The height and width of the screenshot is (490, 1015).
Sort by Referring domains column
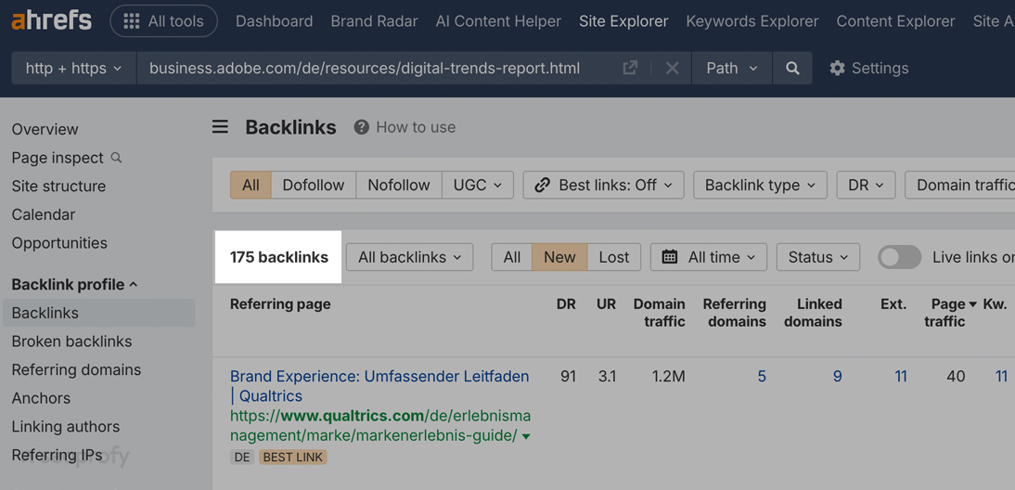(735, 313)
